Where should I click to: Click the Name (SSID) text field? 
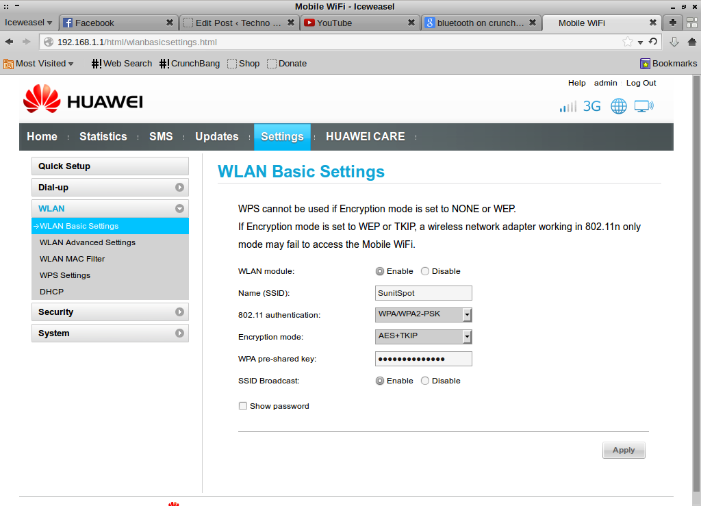(x=423, y=293)
